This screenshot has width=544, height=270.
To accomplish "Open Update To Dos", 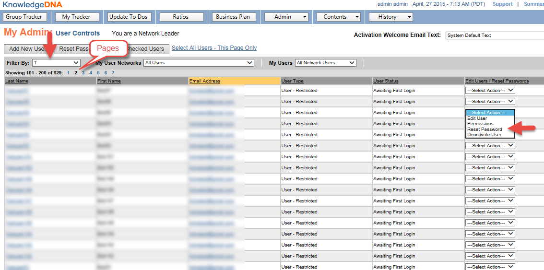I will pos(129,17).
